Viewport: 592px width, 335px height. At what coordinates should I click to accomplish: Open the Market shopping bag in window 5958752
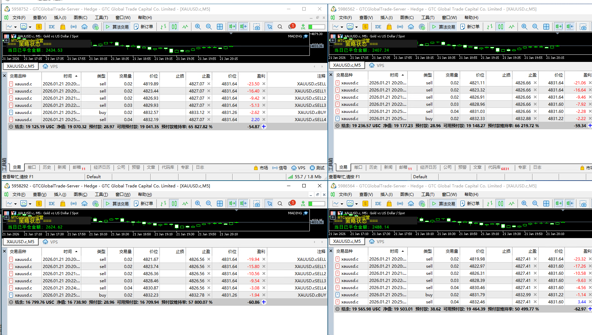click(63, 27)
